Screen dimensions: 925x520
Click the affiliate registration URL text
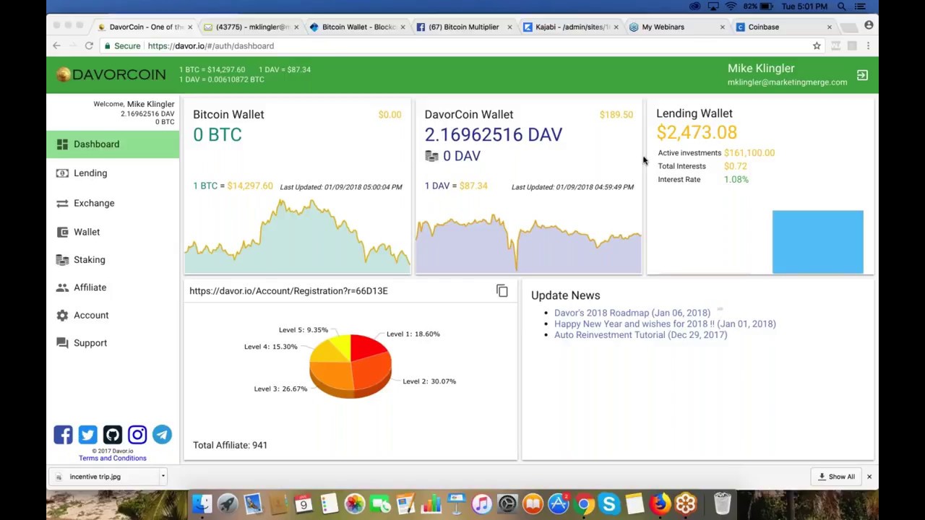coord(288,290)
